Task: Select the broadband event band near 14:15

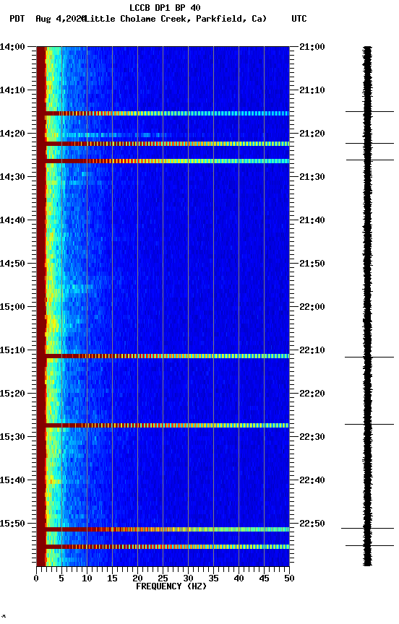Action: point(163,113)
